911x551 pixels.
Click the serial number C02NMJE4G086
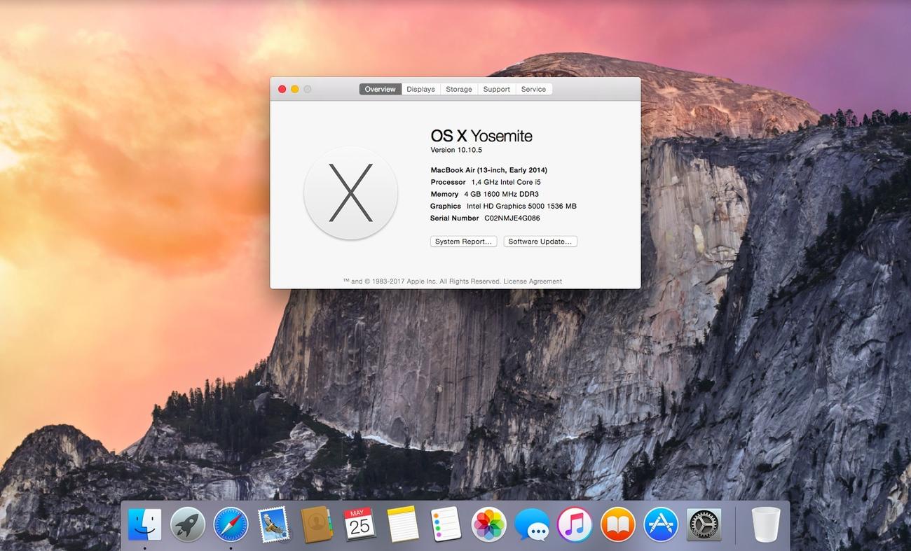[x=512, y=218]
